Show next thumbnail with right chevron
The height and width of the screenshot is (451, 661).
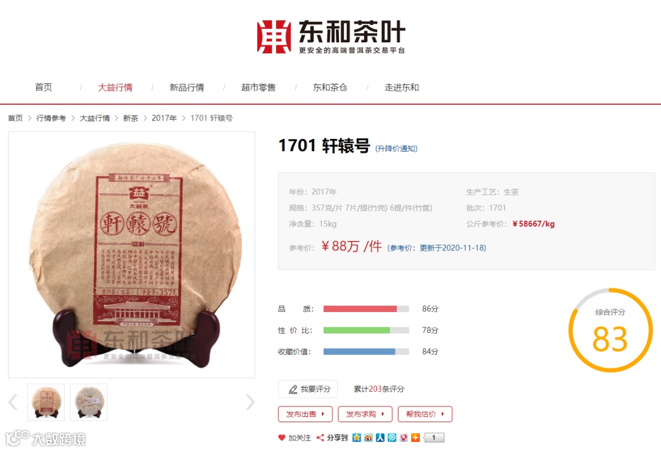point(250,401)
